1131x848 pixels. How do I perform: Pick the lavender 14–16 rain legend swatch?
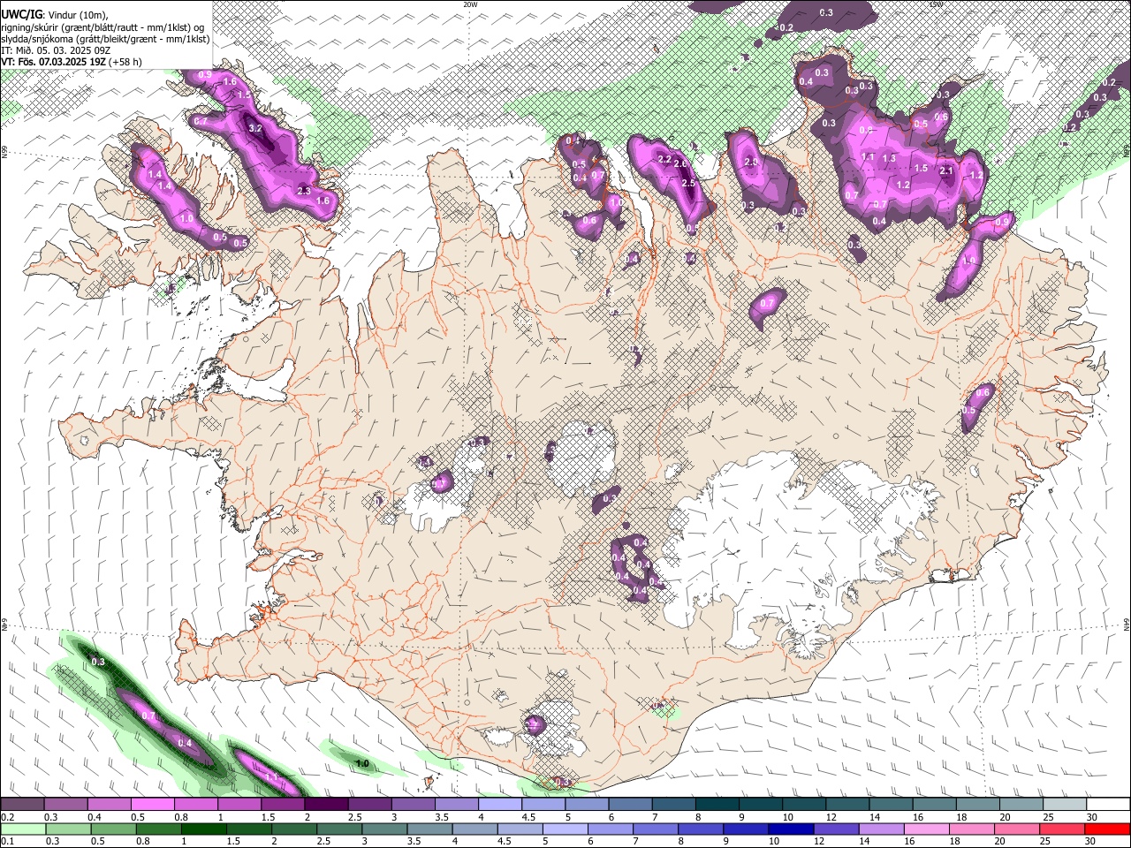[882, 829]
